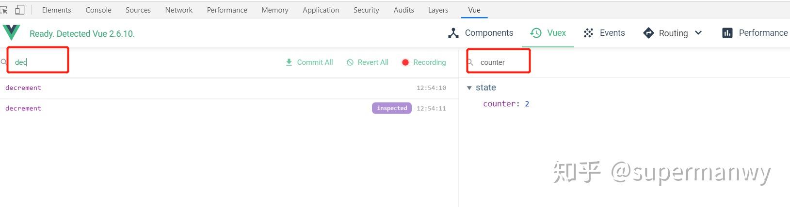Click the Events dots icon
The width and height of the screenshot is (790, 207).
(588, 33)
